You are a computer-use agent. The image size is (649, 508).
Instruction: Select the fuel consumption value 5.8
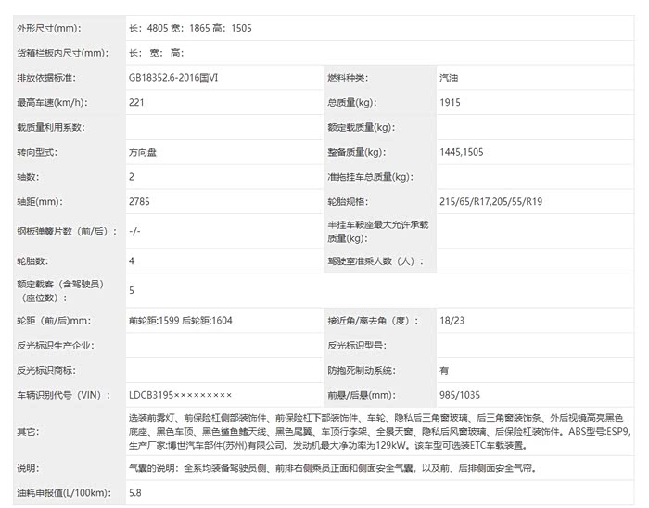pyautogui.click(x=135, y=493)
